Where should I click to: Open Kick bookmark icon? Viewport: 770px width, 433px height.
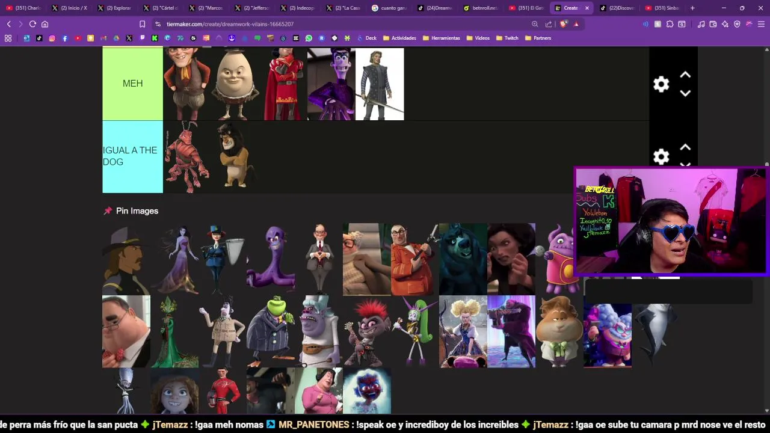click(155, 38)
